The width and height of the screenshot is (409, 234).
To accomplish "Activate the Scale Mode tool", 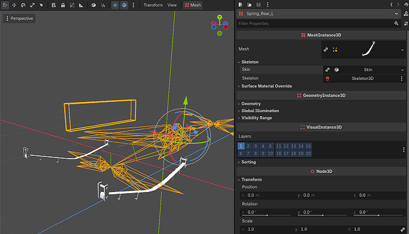I will [33, 5].
